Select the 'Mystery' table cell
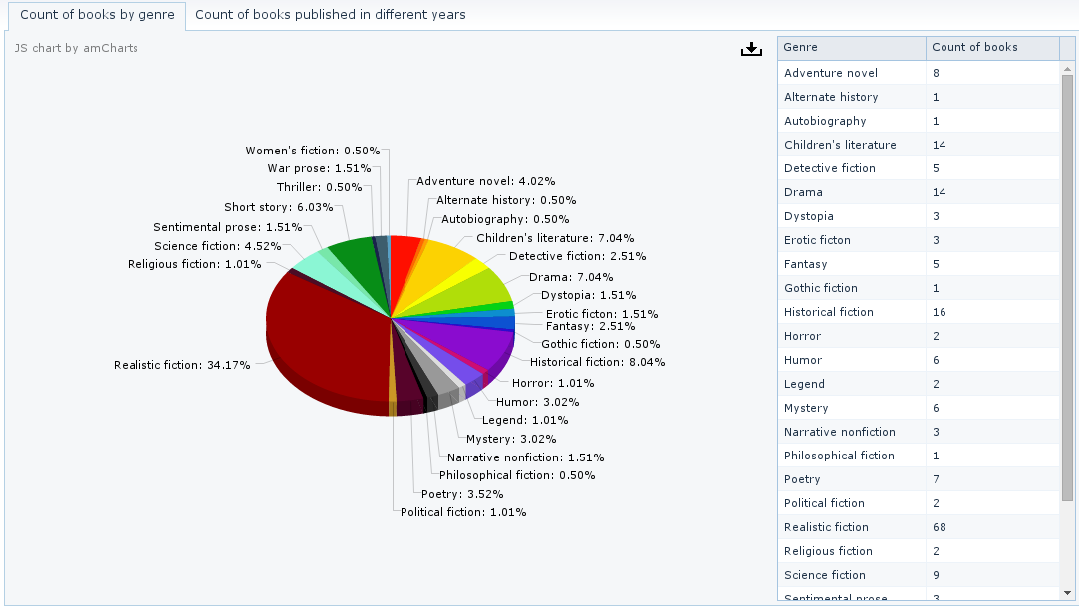The width and height of the screenshot is (1079, 609). click(x=852, y=408)
